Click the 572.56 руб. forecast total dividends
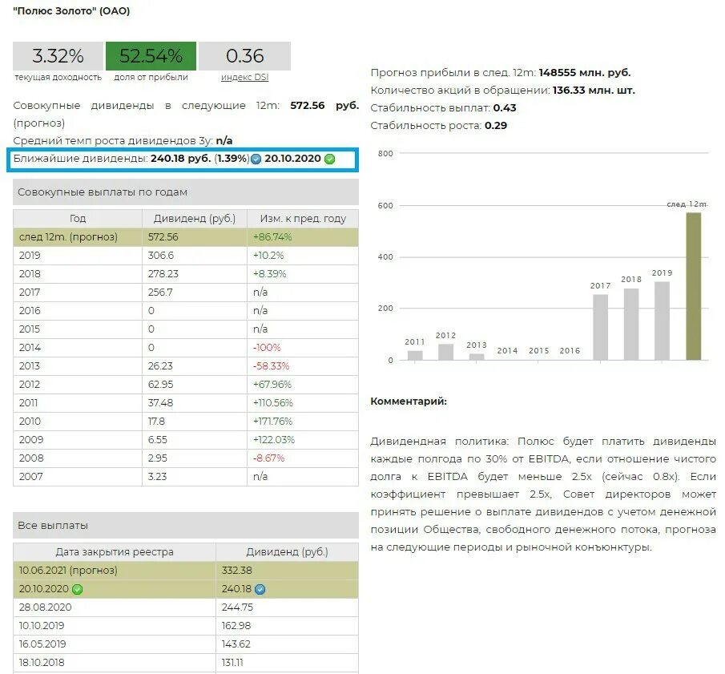 pyautogui.click(x=324, y=106)
